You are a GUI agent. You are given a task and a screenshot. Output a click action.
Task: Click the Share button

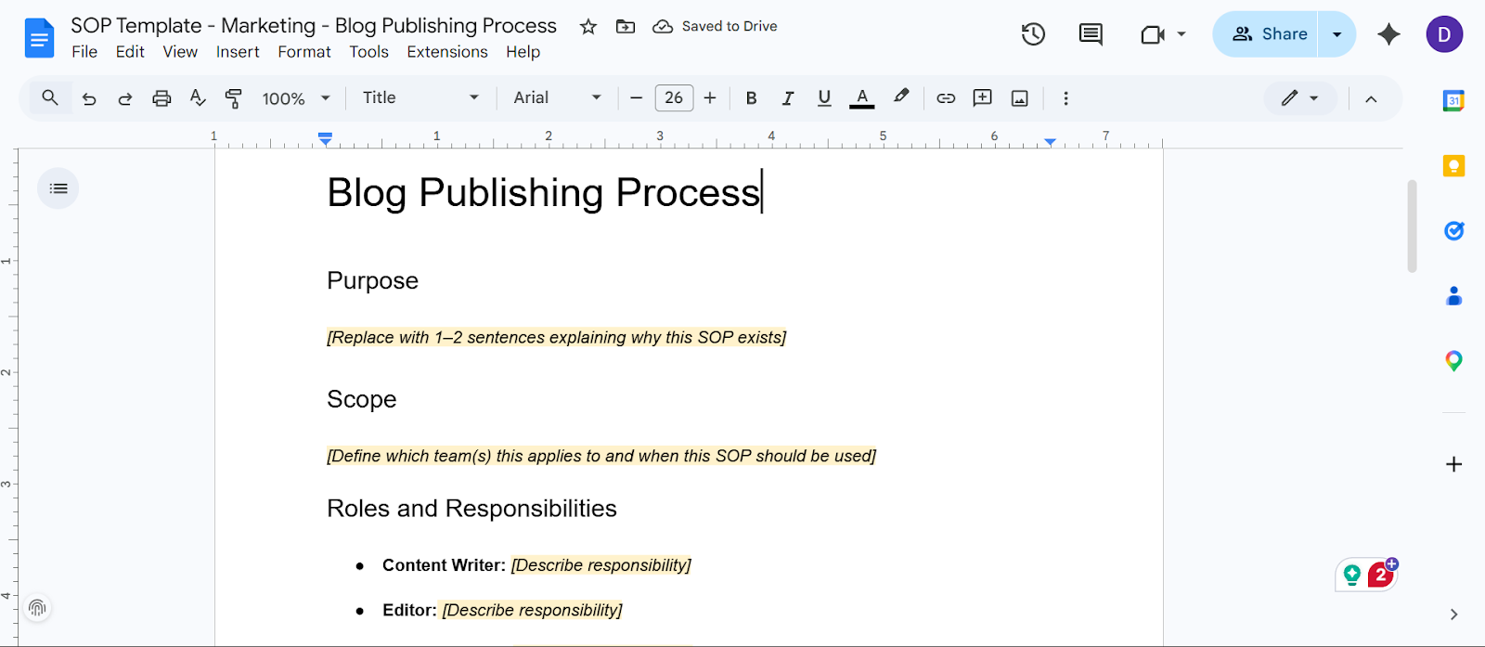[1268, 34]
